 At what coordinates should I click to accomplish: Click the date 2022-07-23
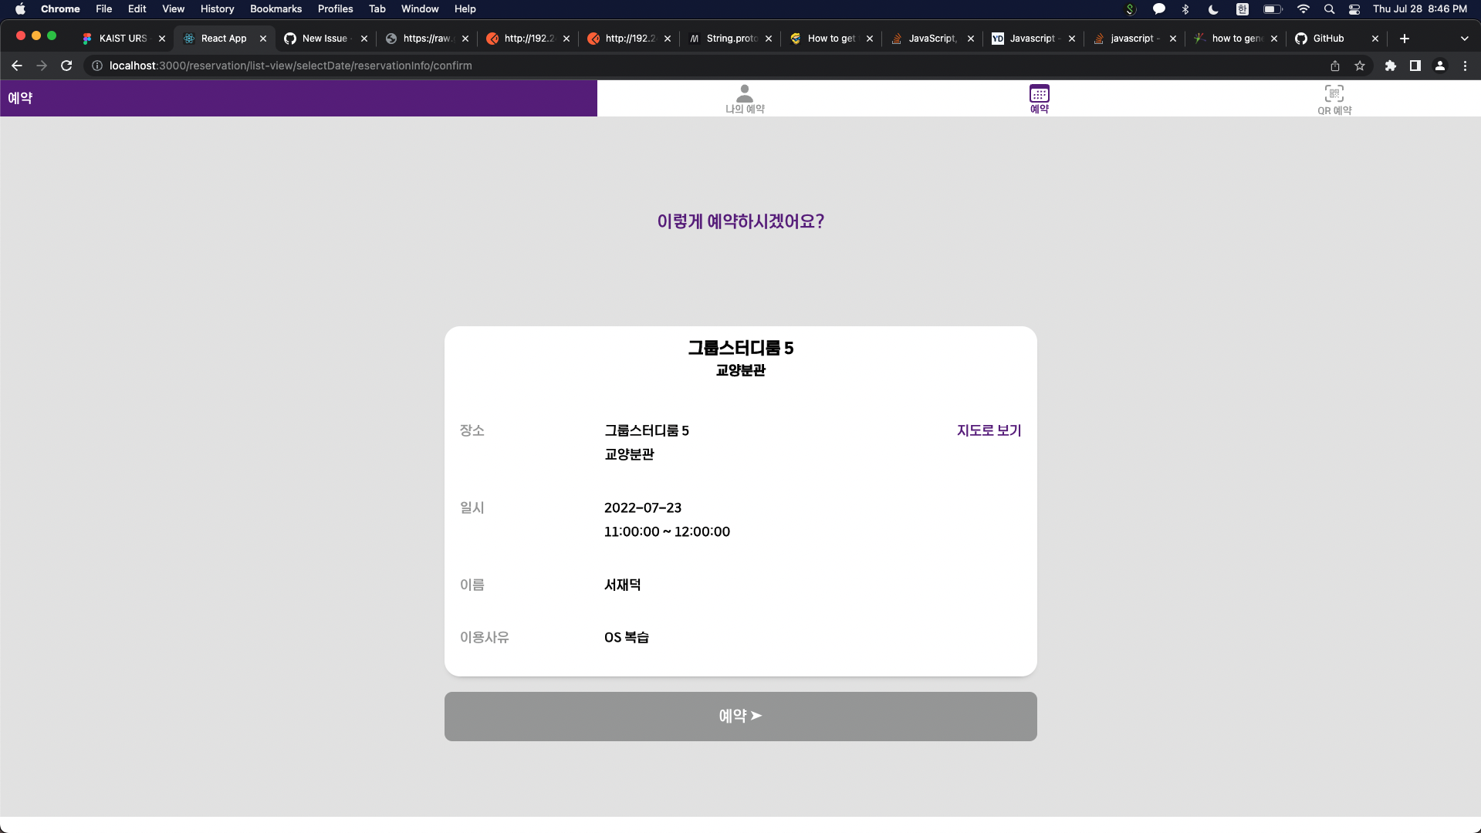point(642,508)
